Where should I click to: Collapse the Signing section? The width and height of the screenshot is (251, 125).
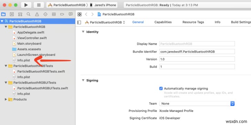83,80
